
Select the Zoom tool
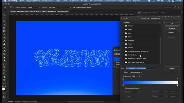[4, 80]
